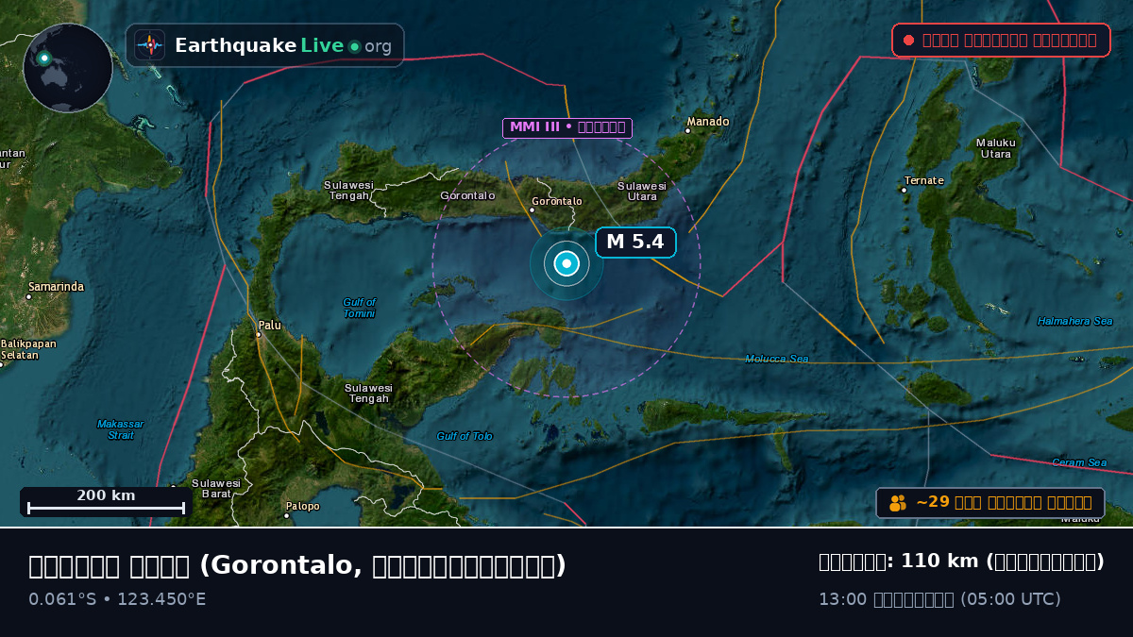Click the Samarinda city dot
Image resolution: width=1133 pixels, height=637 pixels.
28,296
